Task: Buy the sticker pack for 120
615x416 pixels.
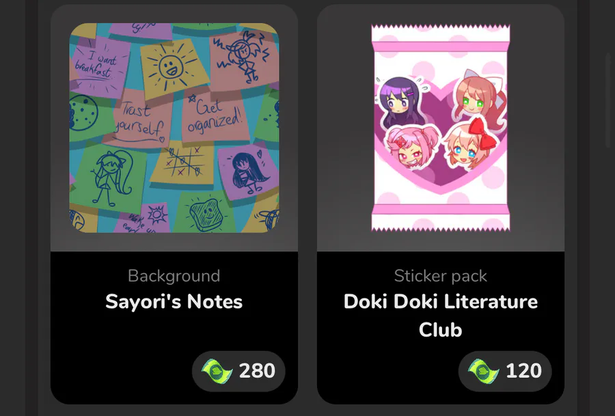Action: pos(505,371)
